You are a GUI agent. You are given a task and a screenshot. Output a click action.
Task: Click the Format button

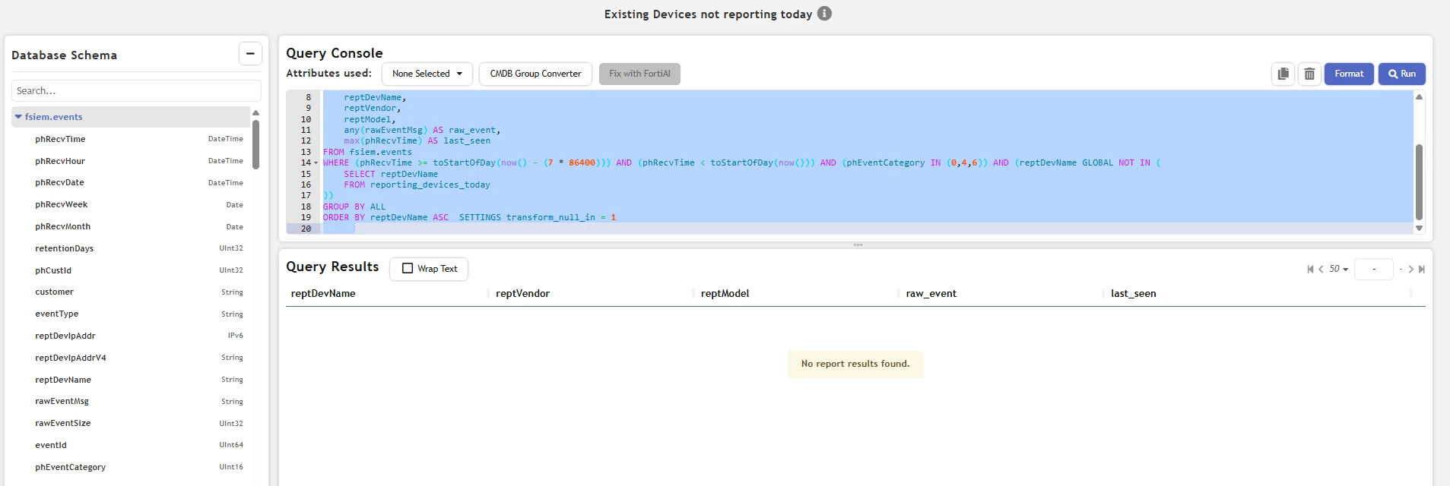1349,74
